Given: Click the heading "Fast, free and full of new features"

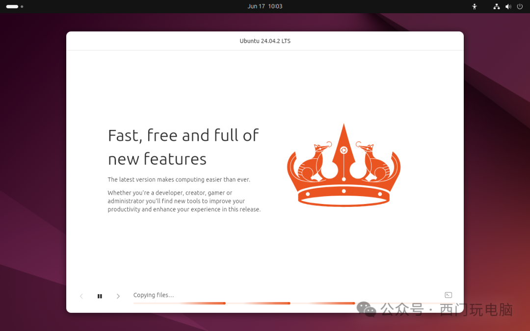Looking at the screenshot, I should click(183, 147).
